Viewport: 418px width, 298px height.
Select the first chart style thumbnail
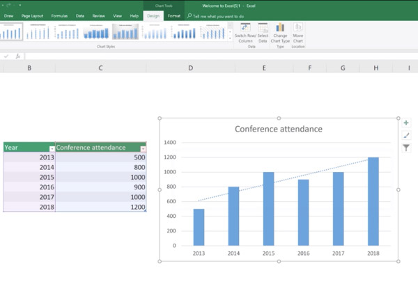tap(12, 32)
